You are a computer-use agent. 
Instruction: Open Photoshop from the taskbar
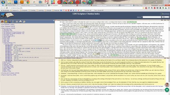pyautogui.click(x=16, y=2)
